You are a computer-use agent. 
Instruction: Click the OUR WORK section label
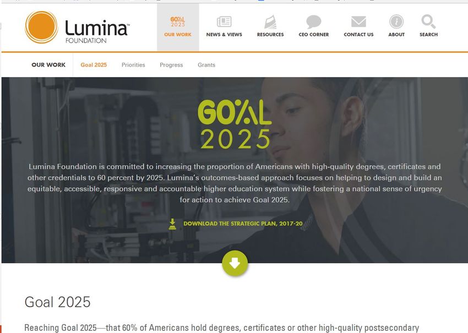(48, 65)
